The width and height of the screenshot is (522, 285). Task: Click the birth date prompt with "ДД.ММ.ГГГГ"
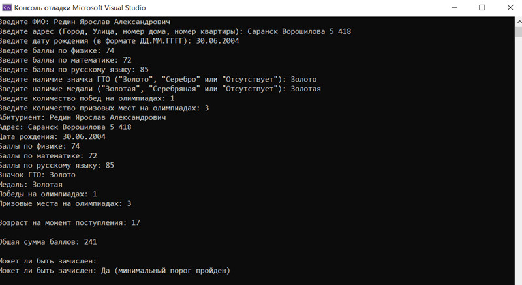[119, 41]
